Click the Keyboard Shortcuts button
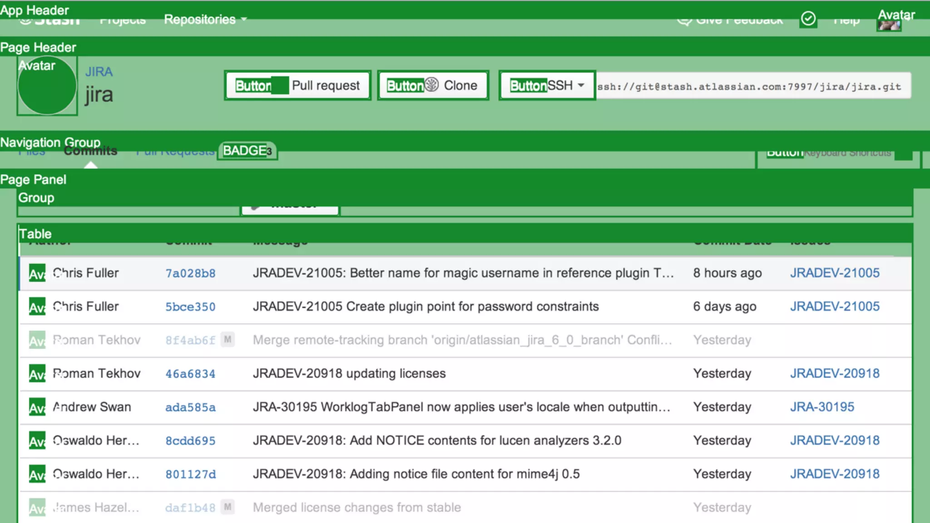The width and height of the screenshot is (930, 523). coord(847,153)
